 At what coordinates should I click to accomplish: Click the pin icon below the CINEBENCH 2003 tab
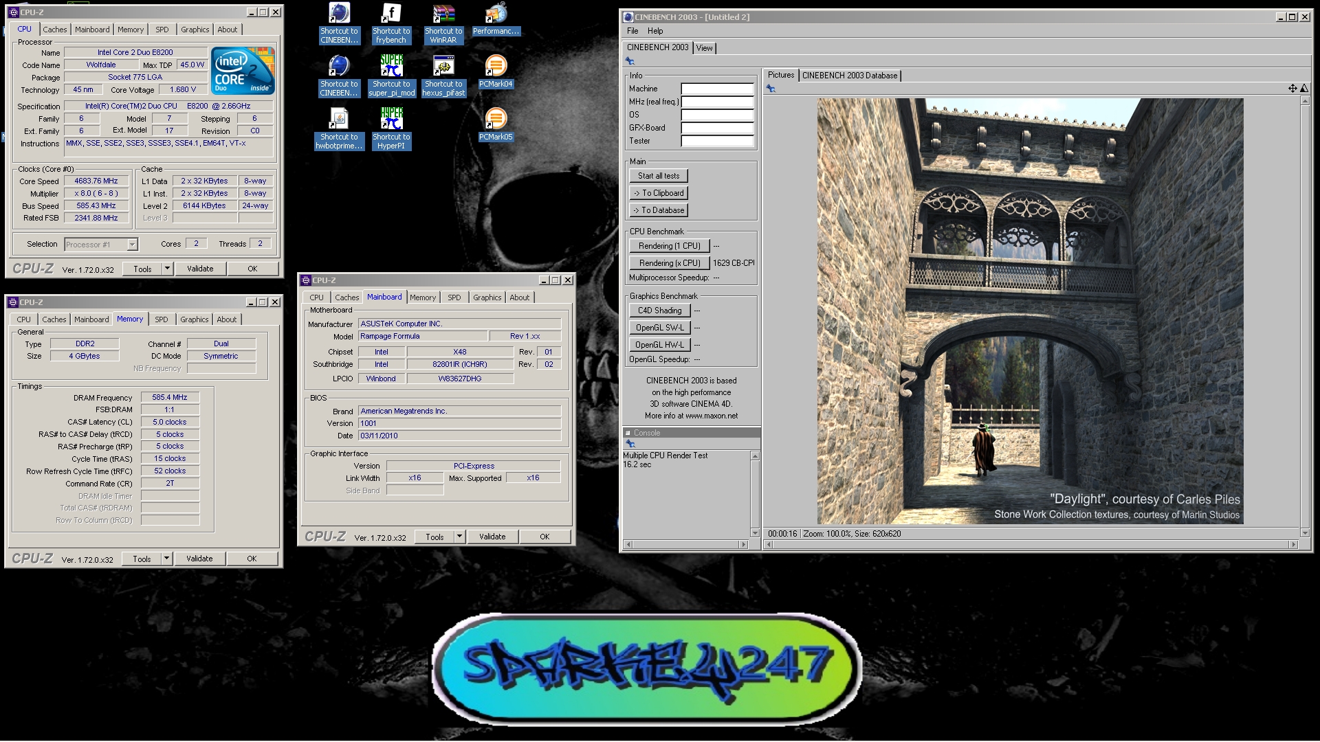click(629, 61)
